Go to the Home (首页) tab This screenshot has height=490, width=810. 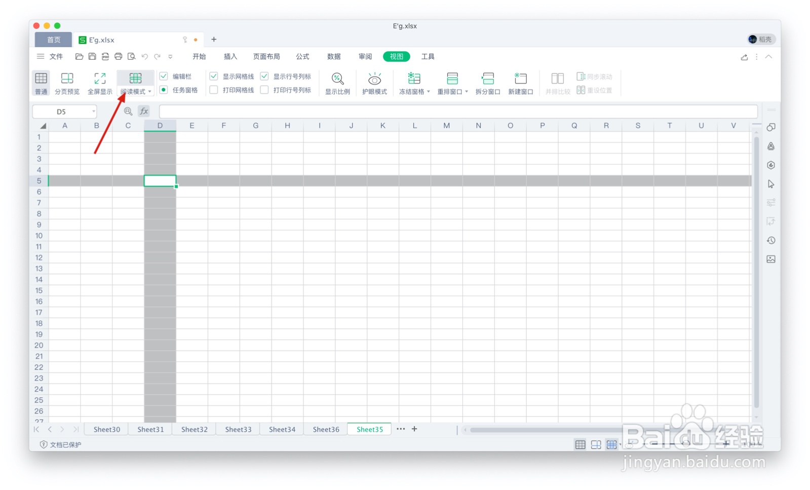tap(54, 40)
